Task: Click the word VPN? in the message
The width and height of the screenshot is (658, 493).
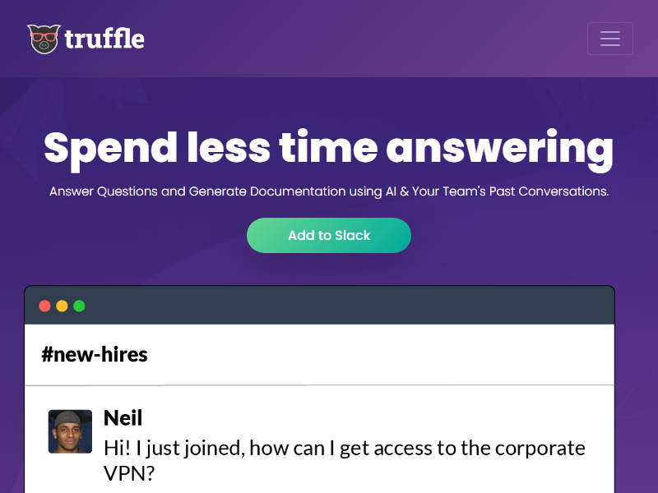Action: coord(129,474)
